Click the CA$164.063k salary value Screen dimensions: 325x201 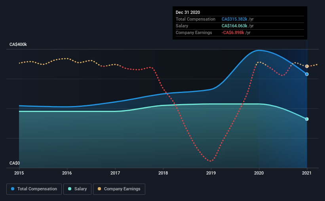[234, 26]
